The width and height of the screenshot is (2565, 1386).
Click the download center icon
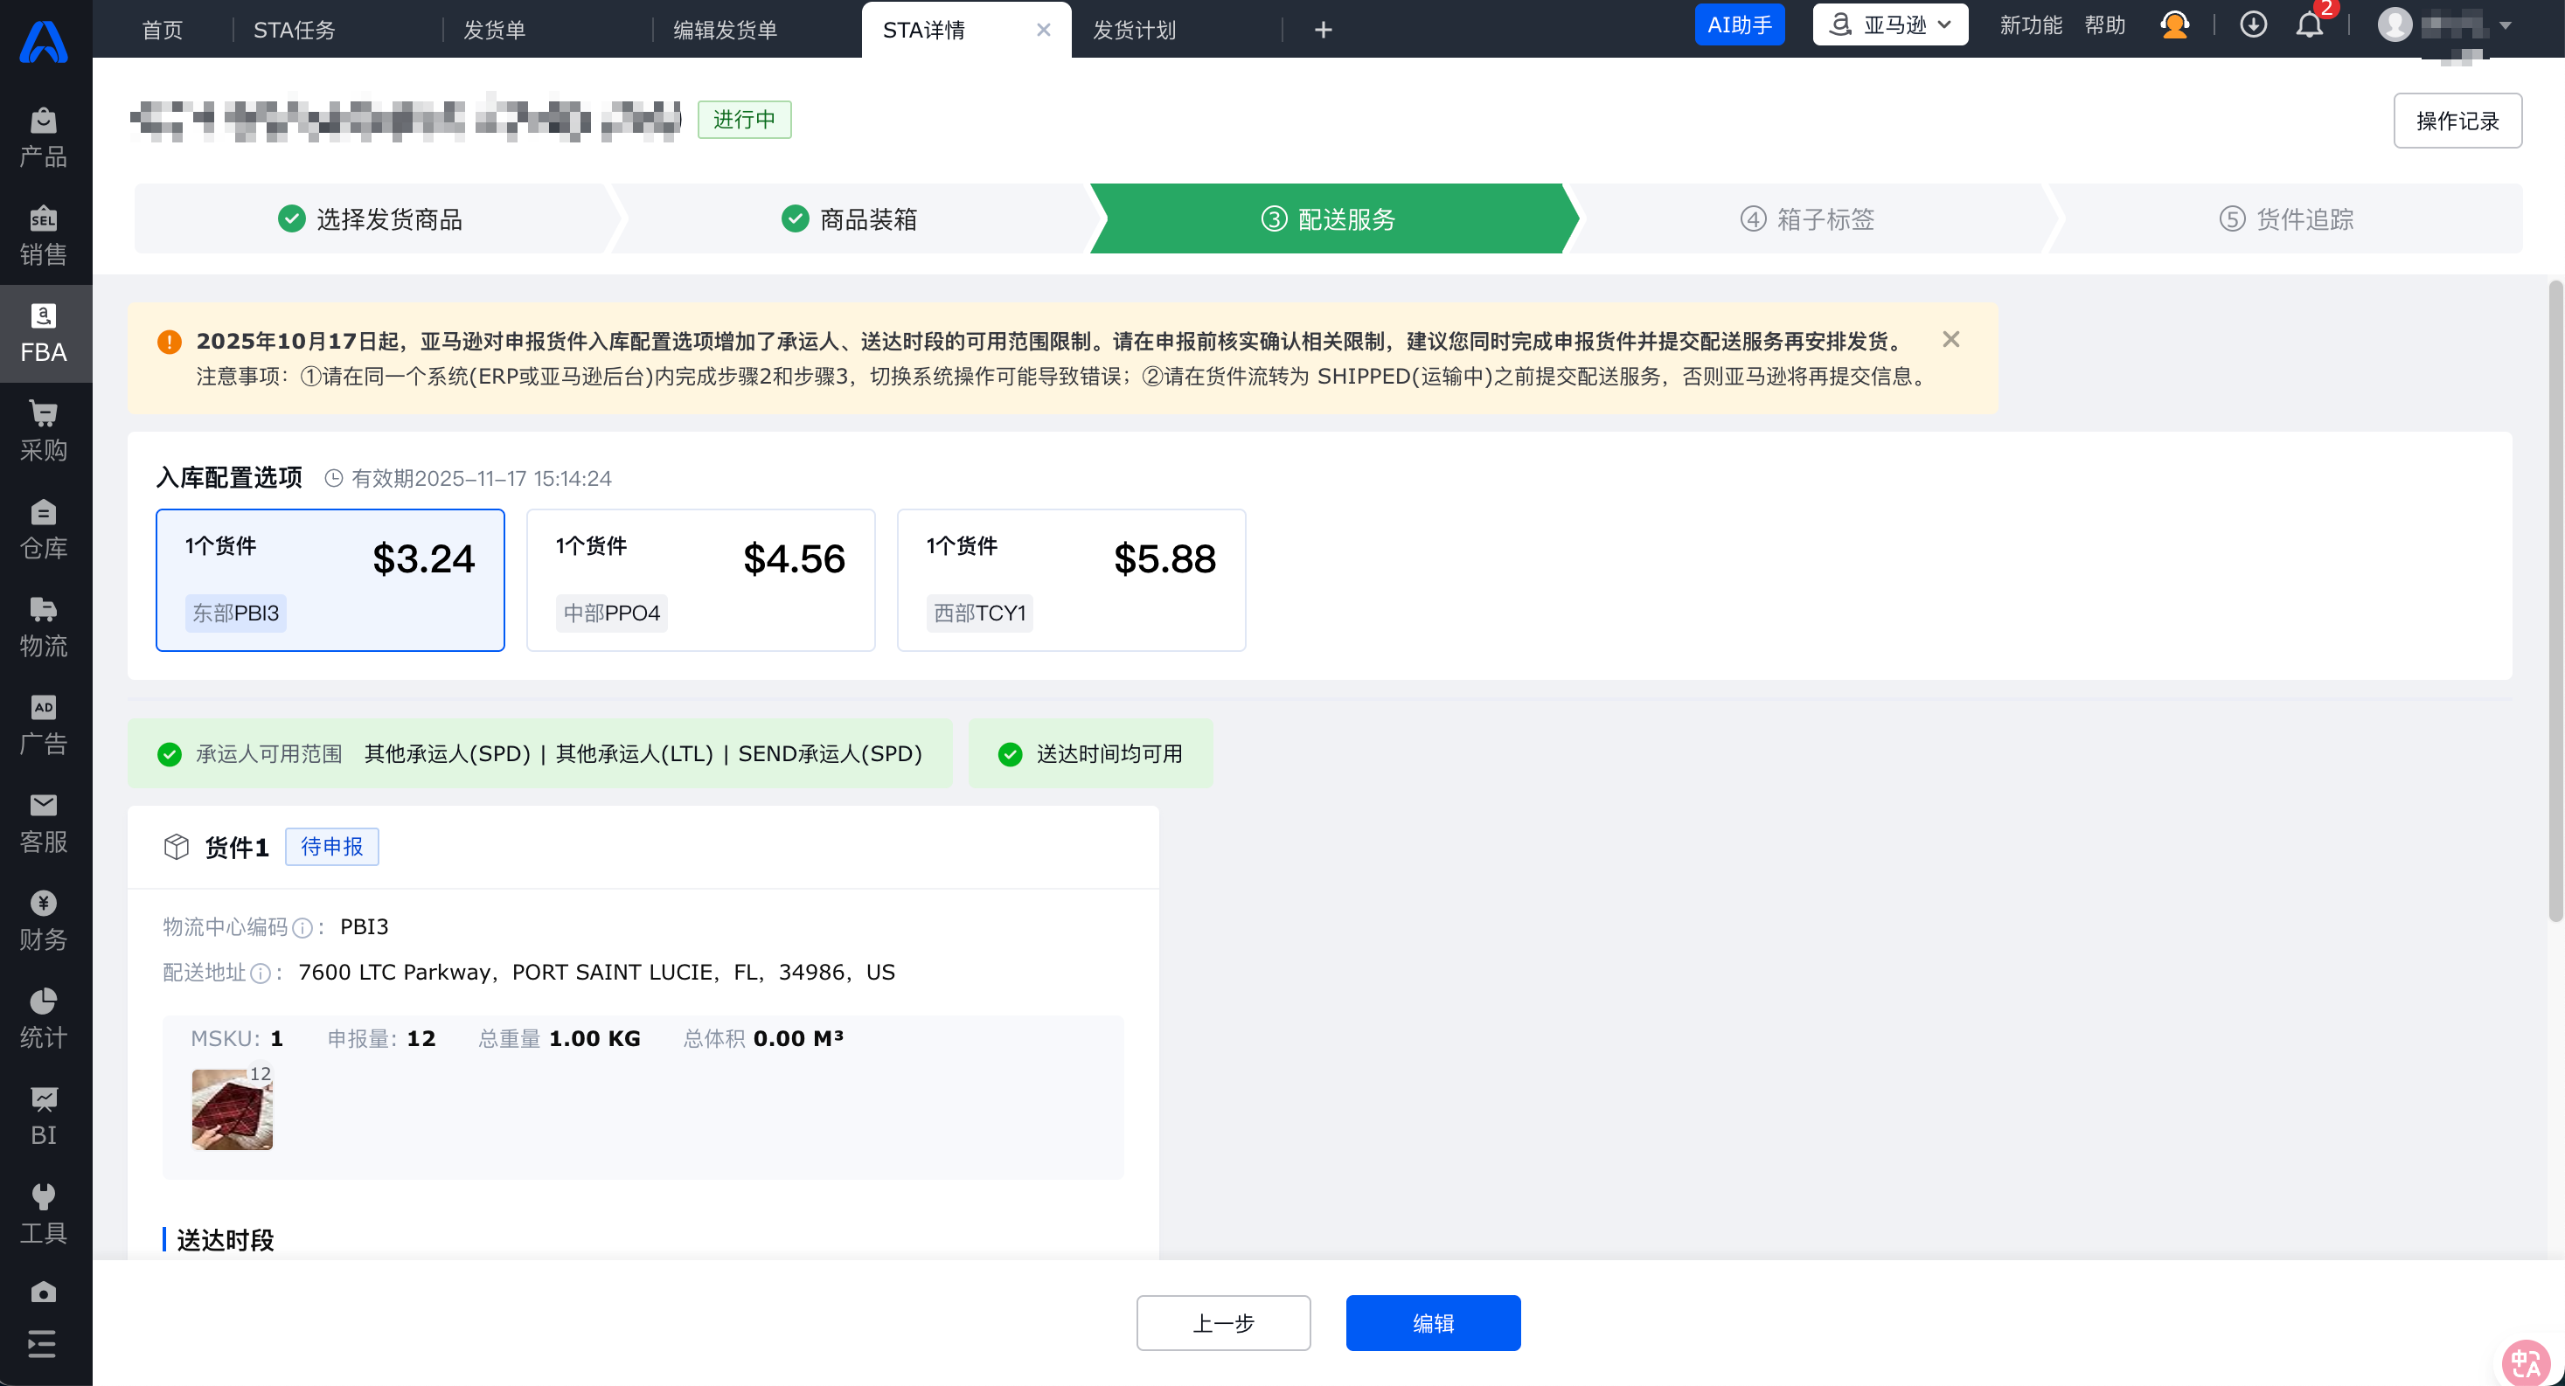2254,24
